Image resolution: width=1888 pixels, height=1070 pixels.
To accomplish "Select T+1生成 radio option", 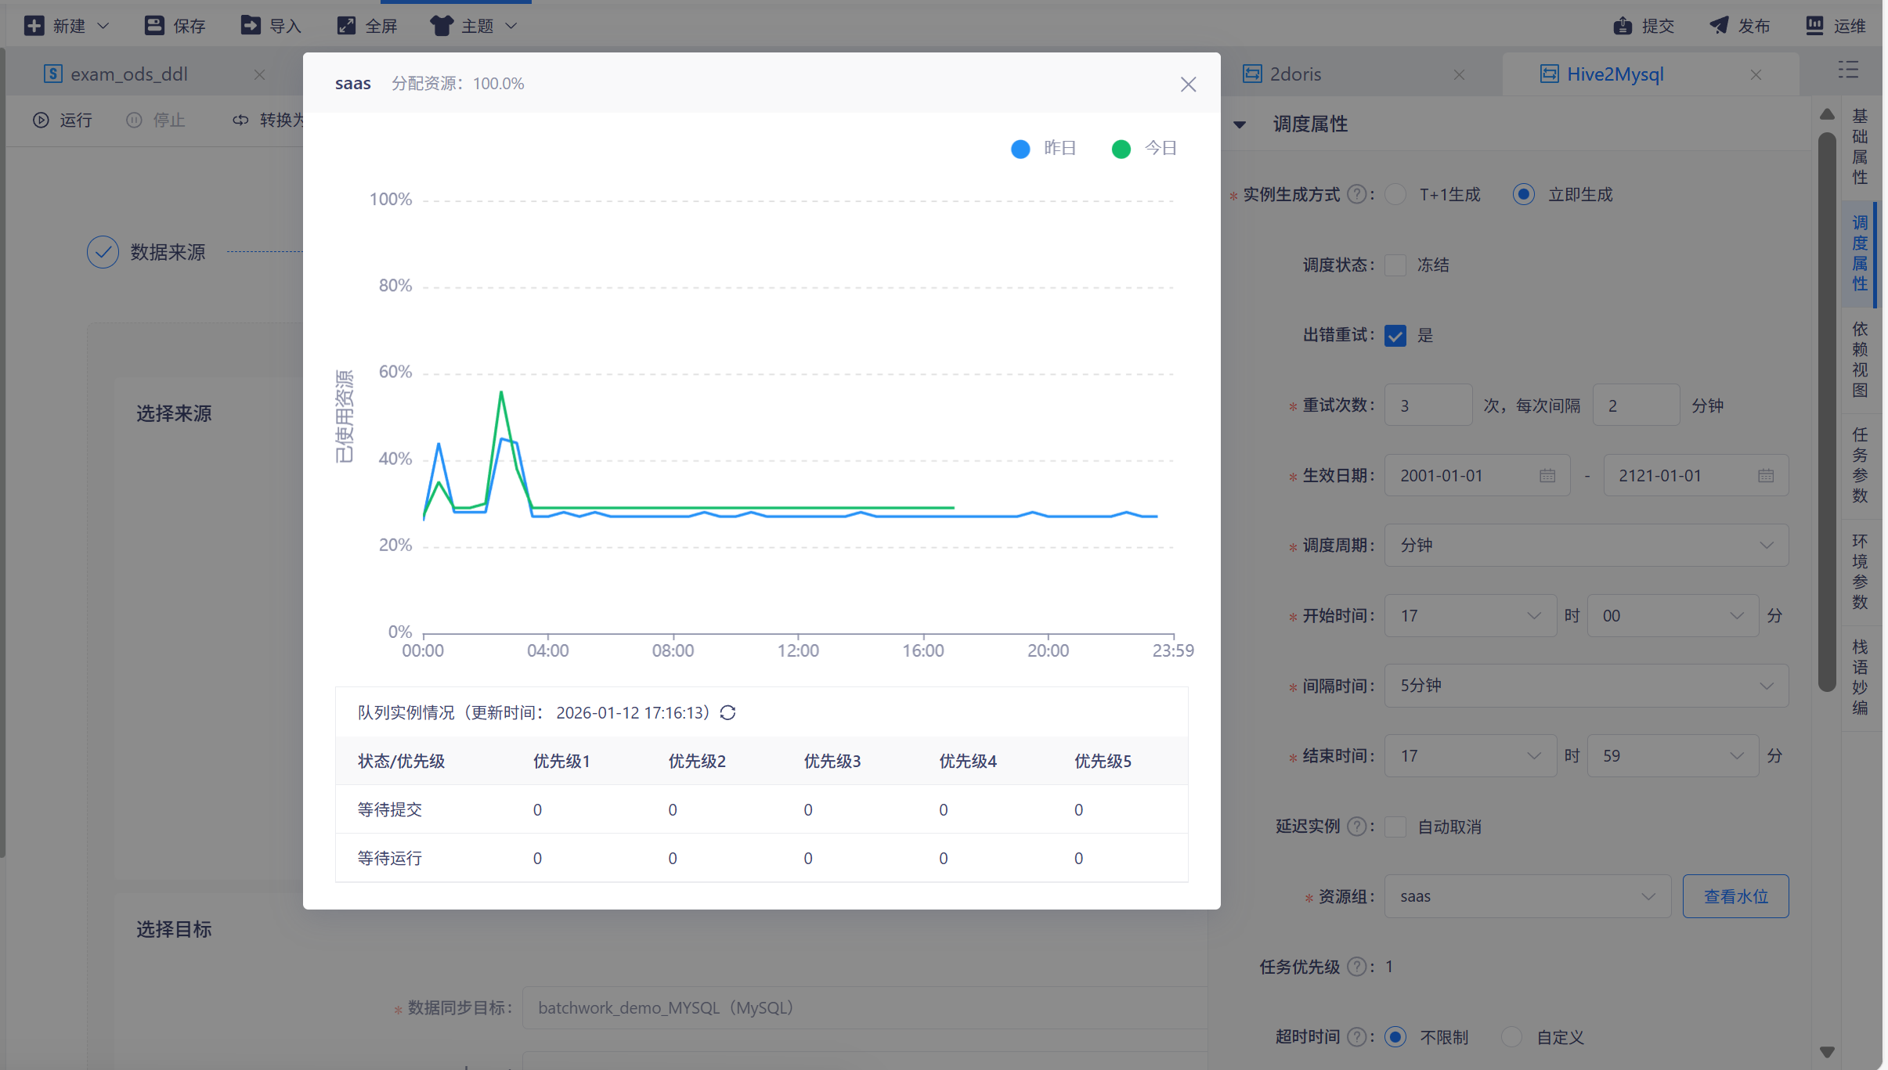I will pos(1395,194).
